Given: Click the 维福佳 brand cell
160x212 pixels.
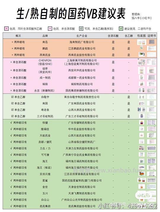Looking at the screenshot, I should 45,129.
